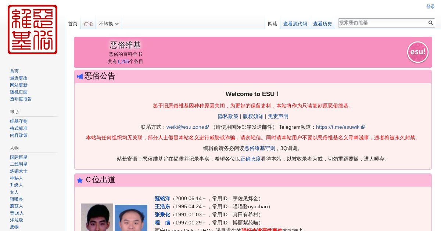This screenshot has width=441, height=231.
Task: Open the 神秘人 category
Action: tap(17, 178)
